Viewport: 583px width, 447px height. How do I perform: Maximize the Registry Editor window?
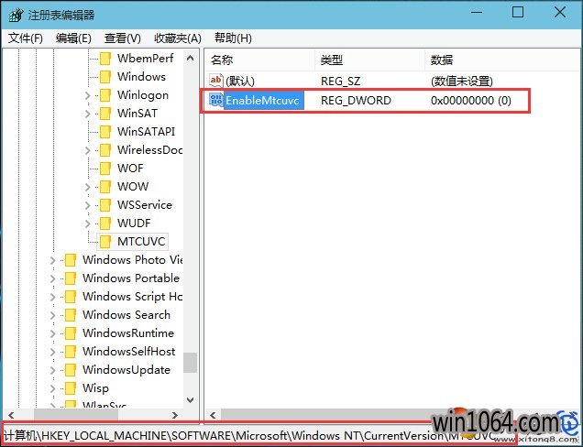coord(518,12)
